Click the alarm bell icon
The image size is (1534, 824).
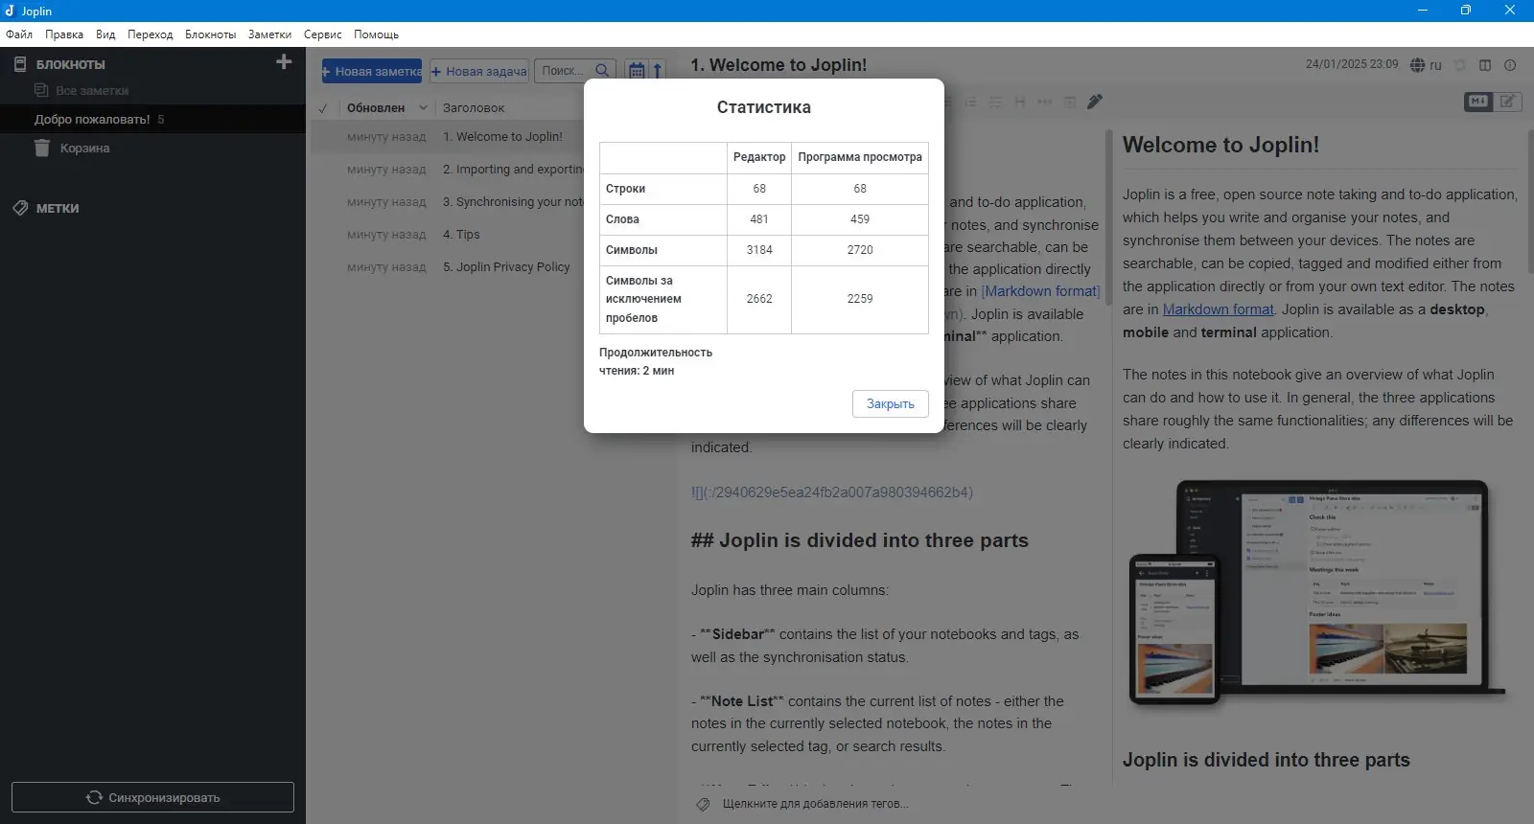1460,65
